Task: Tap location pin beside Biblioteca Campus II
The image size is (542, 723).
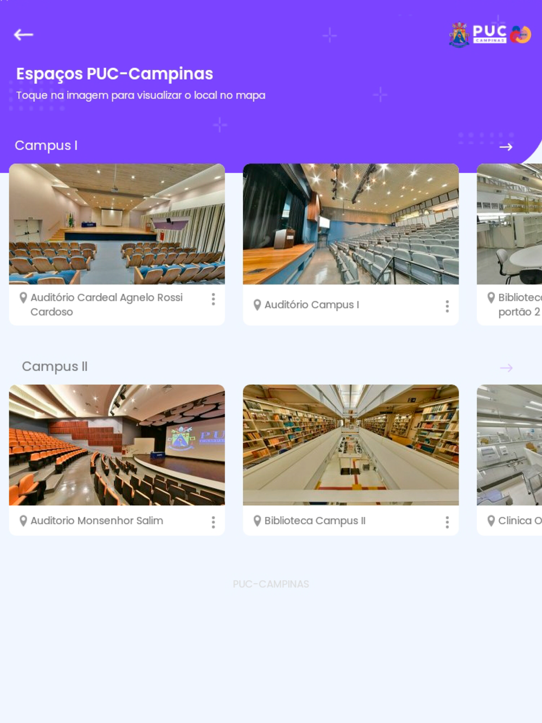Action: [x=257, y=521]
